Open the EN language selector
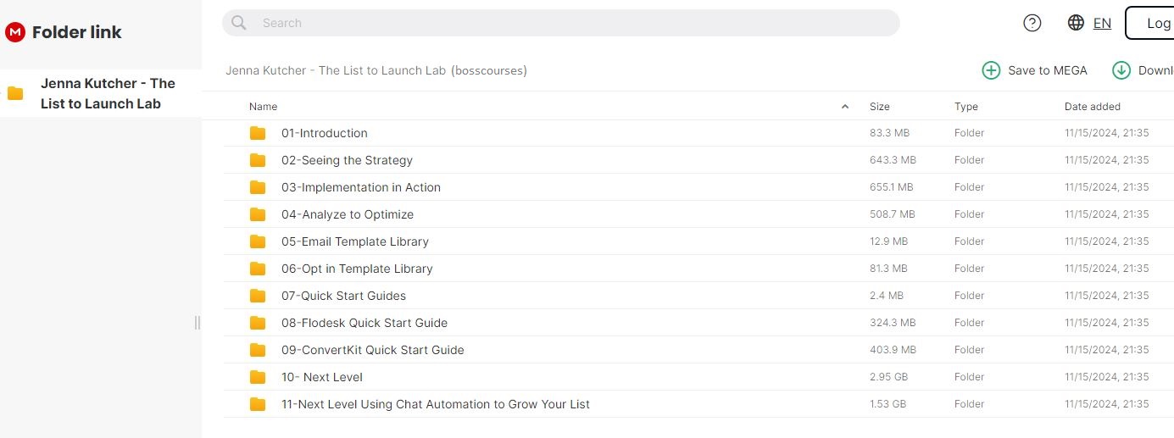The height and width of the screenshot is (438, 1174). click(1102, 24)
